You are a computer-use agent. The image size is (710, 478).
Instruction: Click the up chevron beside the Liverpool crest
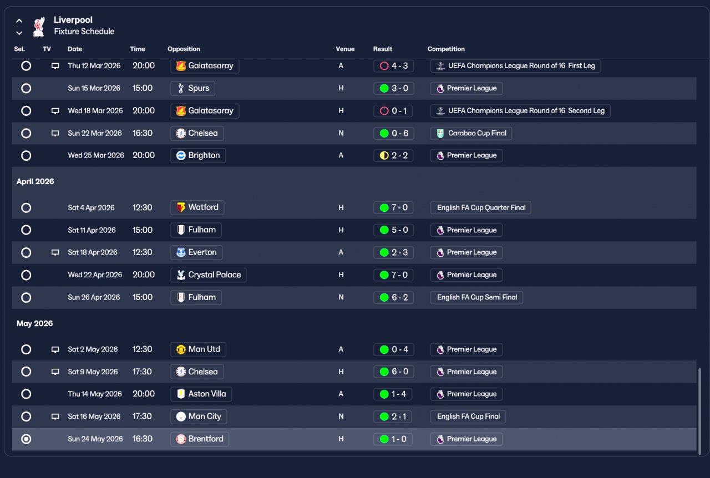(x=19, y=21)
